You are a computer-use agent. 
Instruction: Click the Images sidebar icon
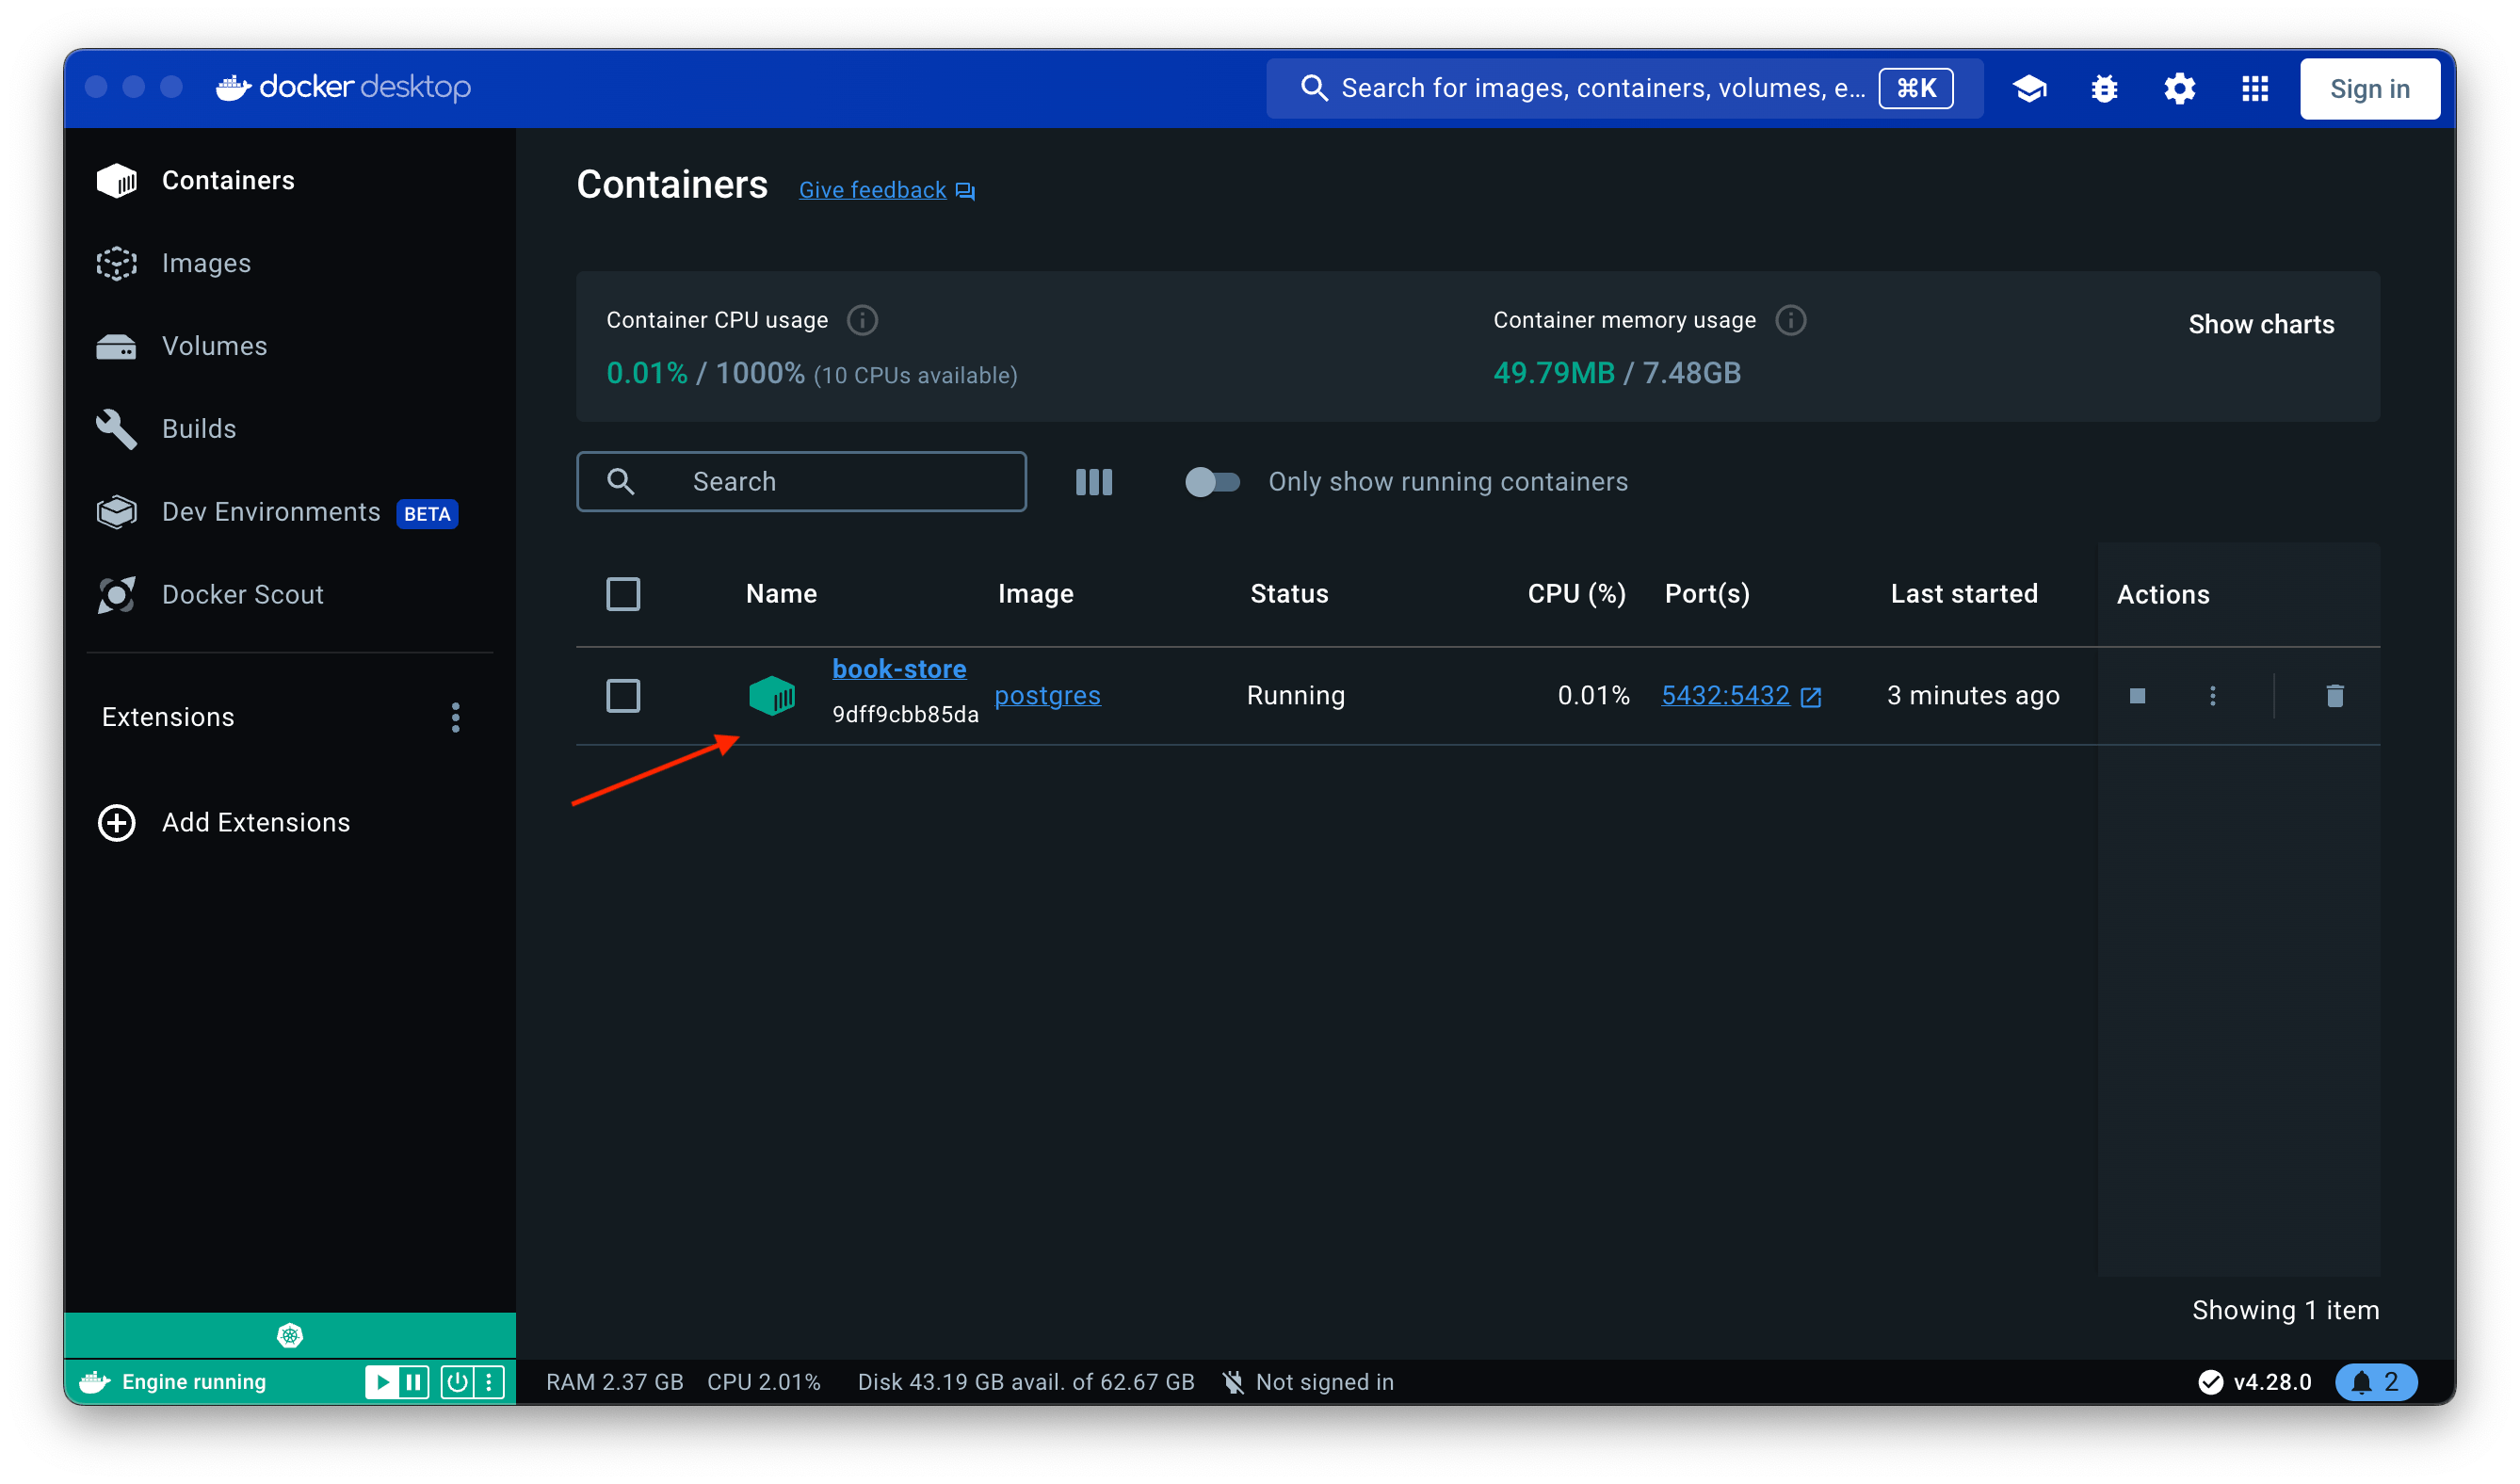[117, 262]
